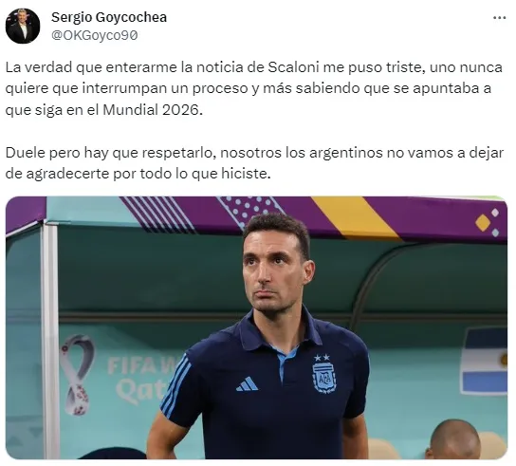The height and width of the screenshot is (466, 516).
Task: Click the Adidas logo on the polo shirt
Action: pos(247,384)
